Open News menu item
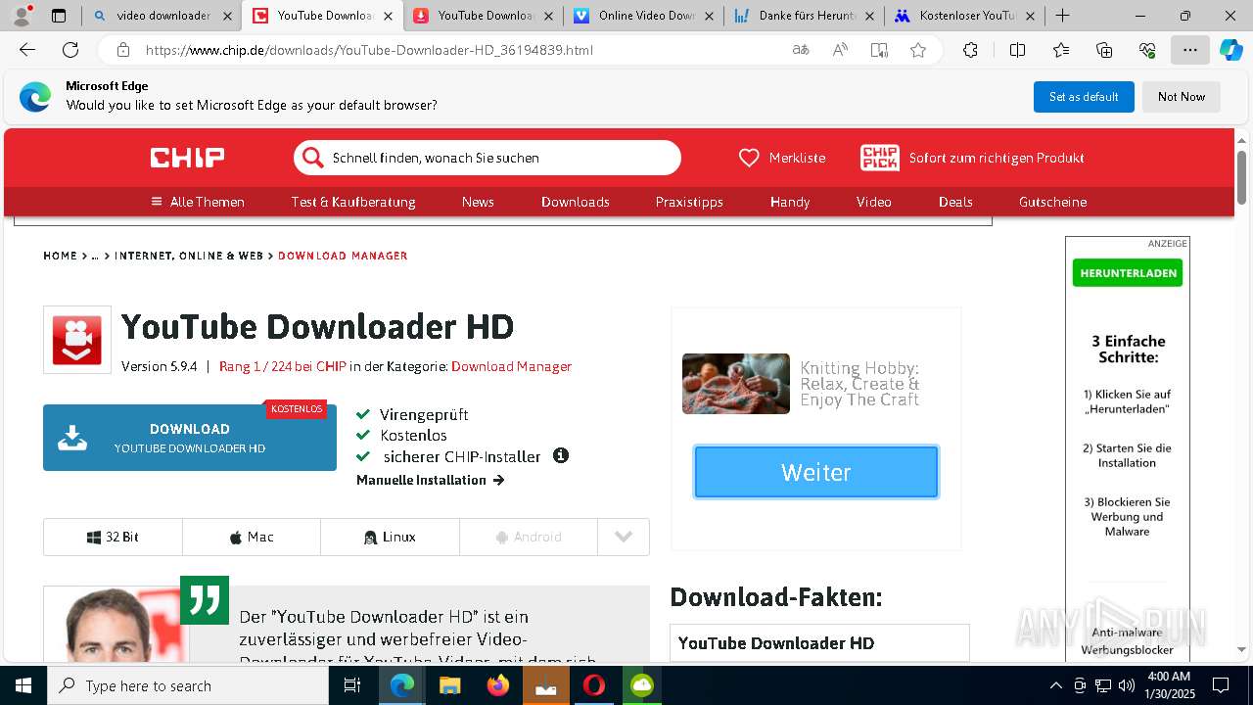This screenshot has width=1253, height=705. pos(478,202)
